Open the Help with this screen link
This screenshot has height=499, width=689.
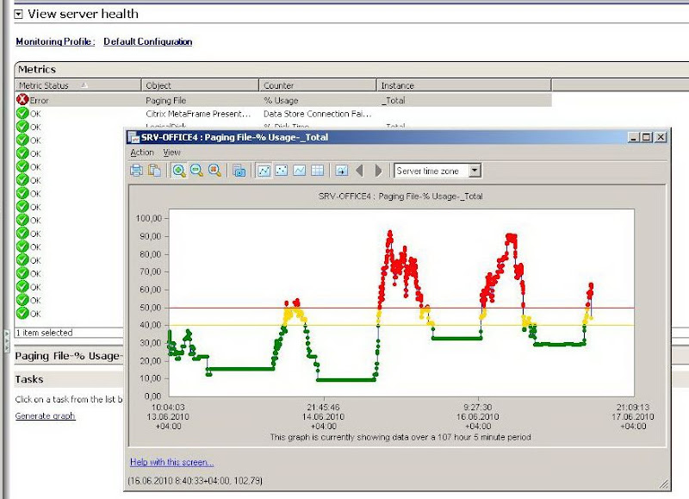171,463
